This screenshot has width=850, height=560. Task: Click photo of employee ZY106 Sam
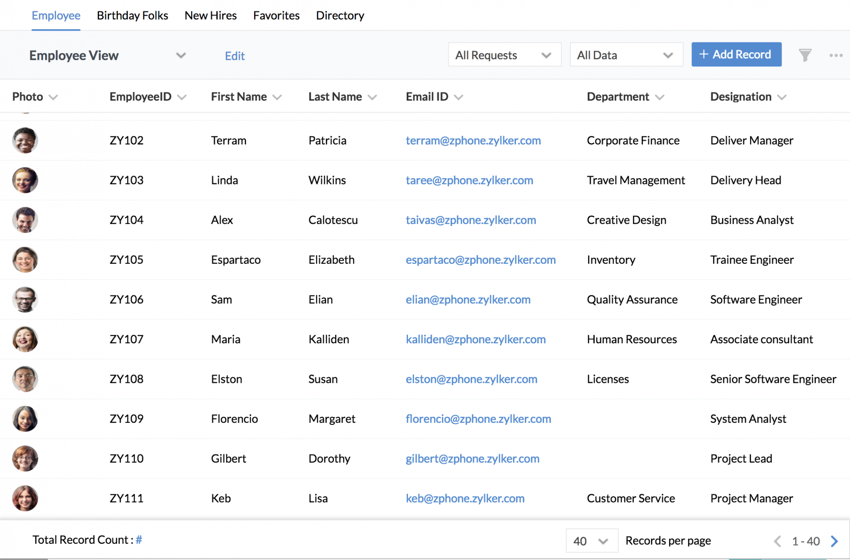click(x=25, y=300)
